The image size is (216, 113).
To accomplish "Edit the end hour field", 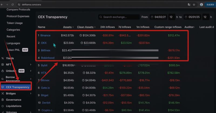I will tap(206, 17).
